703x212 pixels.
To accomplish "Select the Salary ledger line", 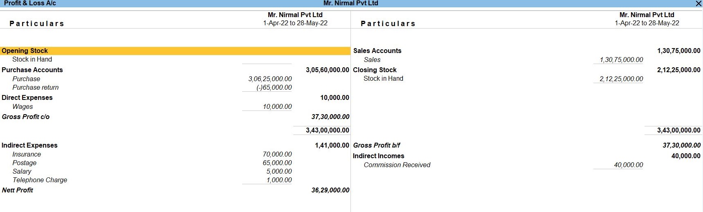I will tap(22, 172).
